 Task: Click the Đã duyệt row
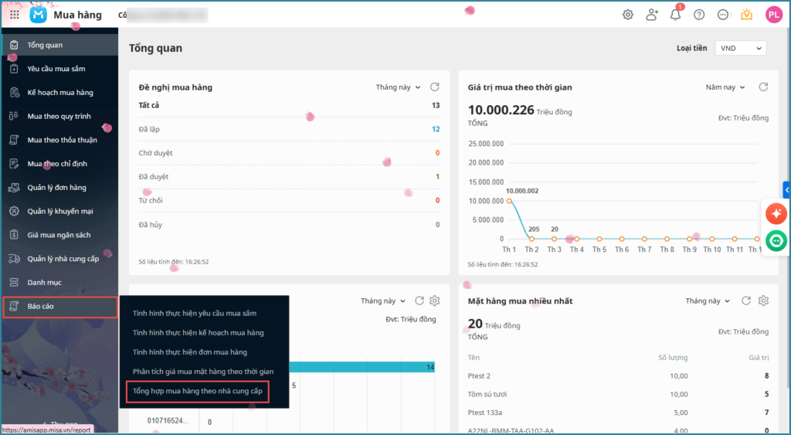pos(289,177)
